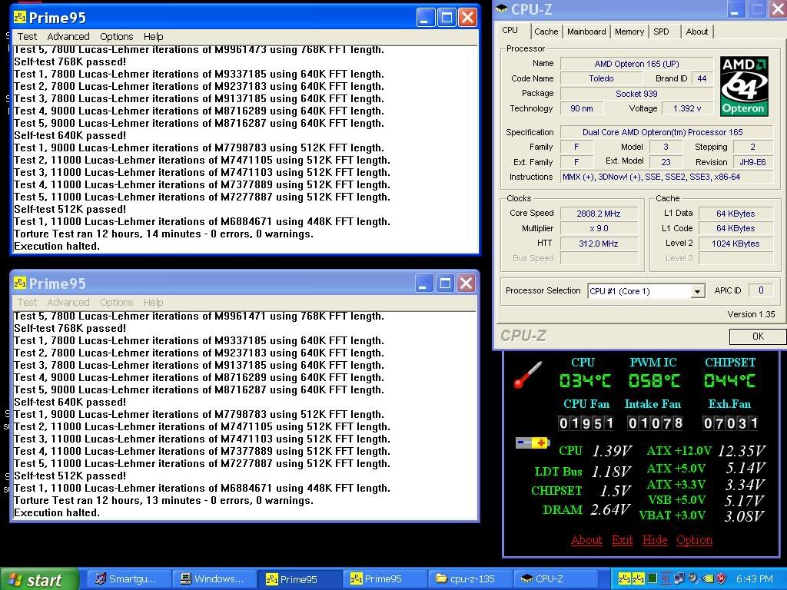Click the green square tray icon

[x=653, y=578]
